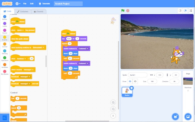This screenshot has width=195, height=122.
Task: Show the sprite using the eye button
Action: click(130, 81)
